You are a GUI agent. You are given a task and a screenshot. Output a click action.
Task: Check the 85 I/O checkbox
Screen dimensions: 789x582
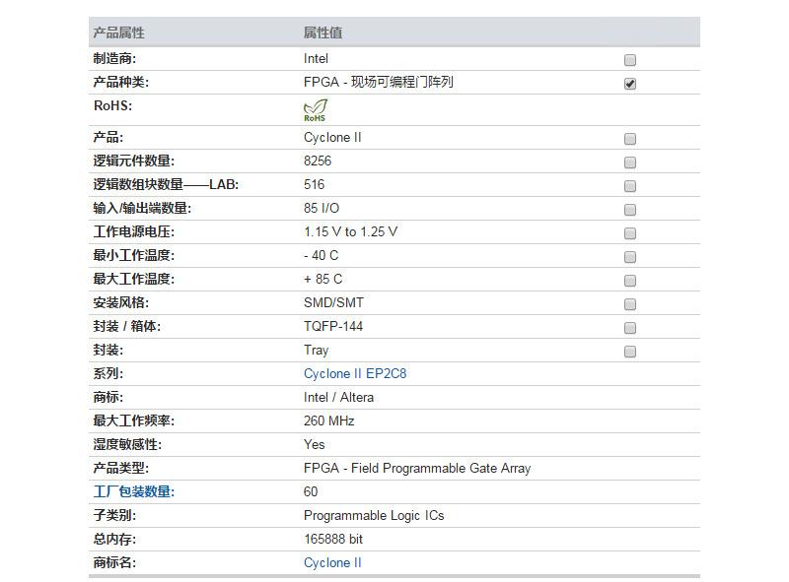(x=630, y=210)
